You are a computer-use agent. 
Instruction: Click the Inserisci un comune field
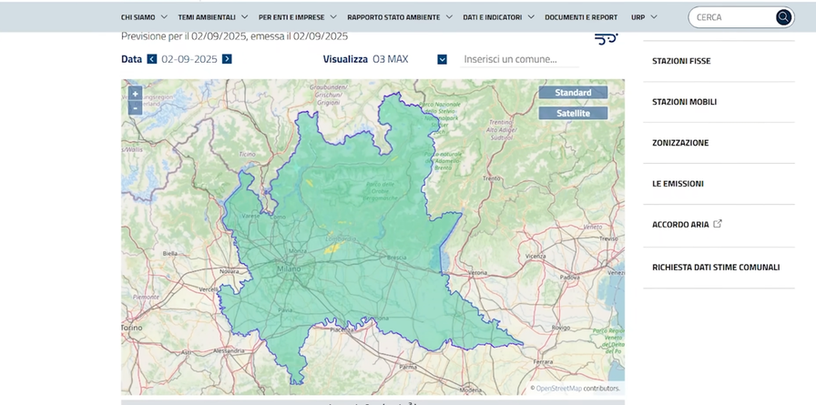coord(519,59)
